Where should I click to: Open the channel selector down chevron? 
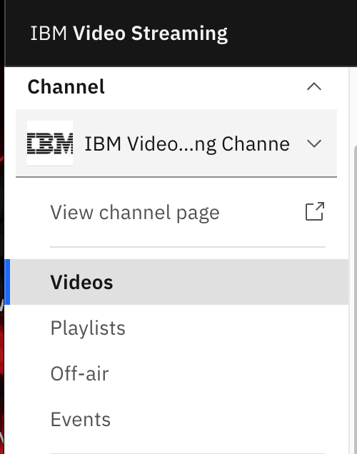pyautogui.click(x=314, y=143)
